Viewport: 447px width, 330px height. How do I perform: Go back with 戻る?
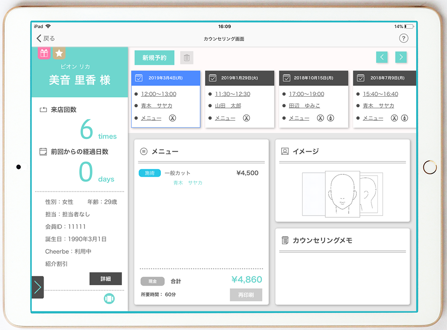[46, 38]
